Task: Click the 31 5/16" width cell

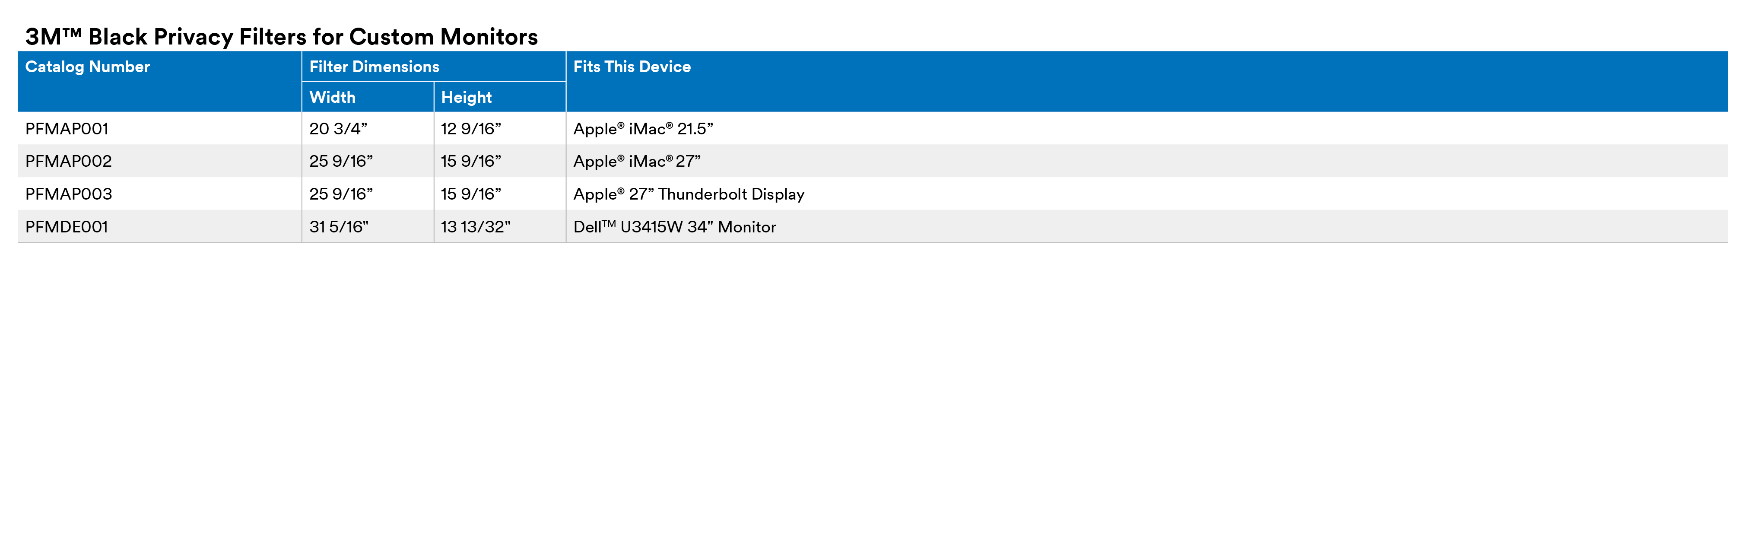Action: (x=339, y=227)
